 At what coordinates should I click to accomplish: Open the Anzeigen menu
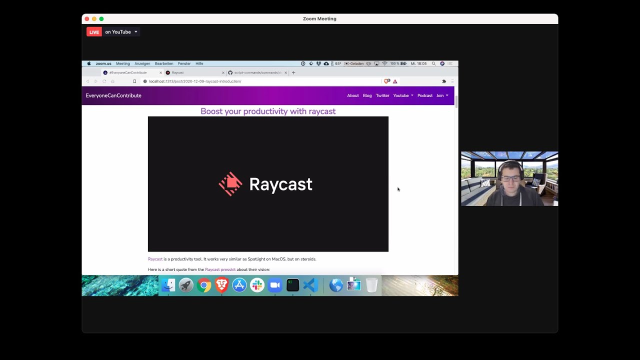tap(142, 63)
